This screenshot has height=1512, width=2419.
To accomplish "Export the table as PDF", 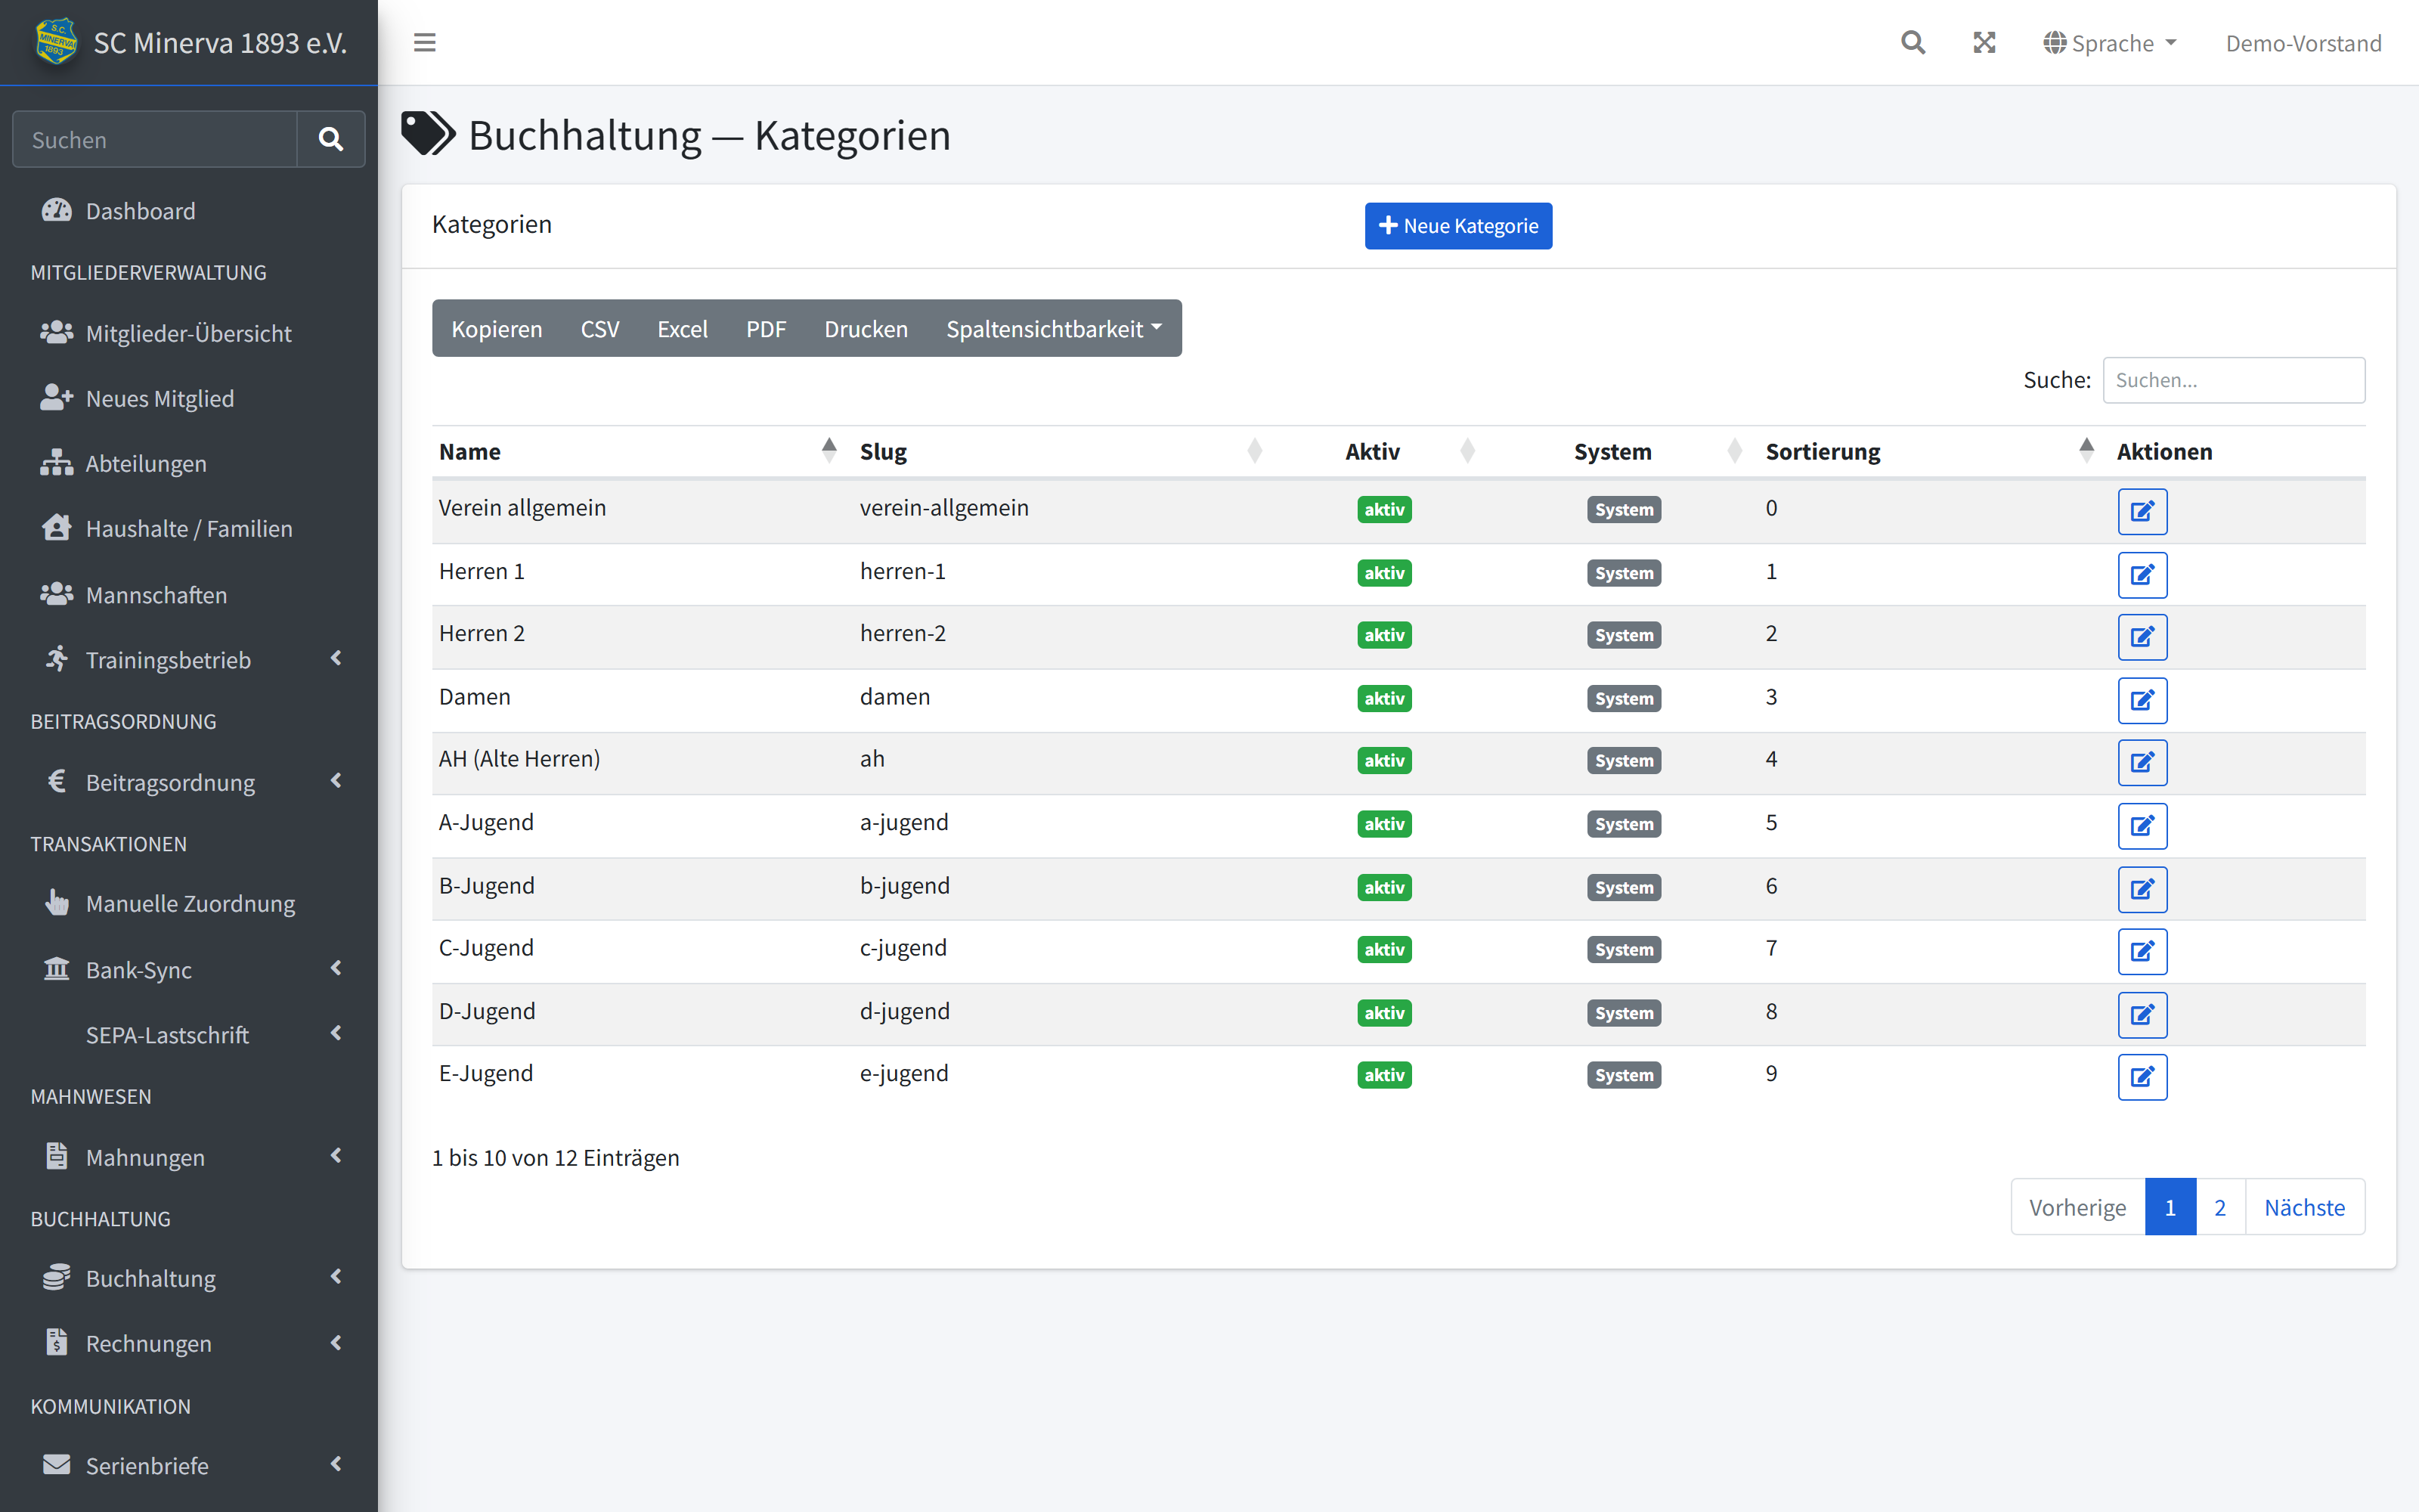I will (x=766, y=328).
